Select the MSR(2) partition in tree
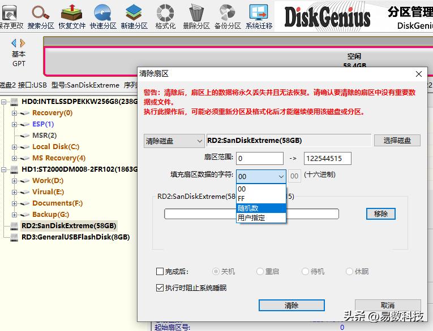Viewport: 433px width, 331px height. [45, 136]
